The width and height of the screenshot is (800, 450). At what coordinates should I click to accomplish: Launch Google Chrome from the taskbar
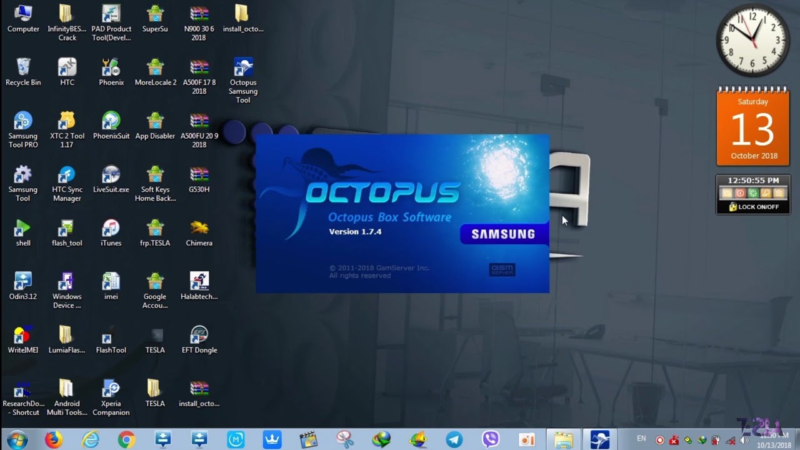click(127, 439)
